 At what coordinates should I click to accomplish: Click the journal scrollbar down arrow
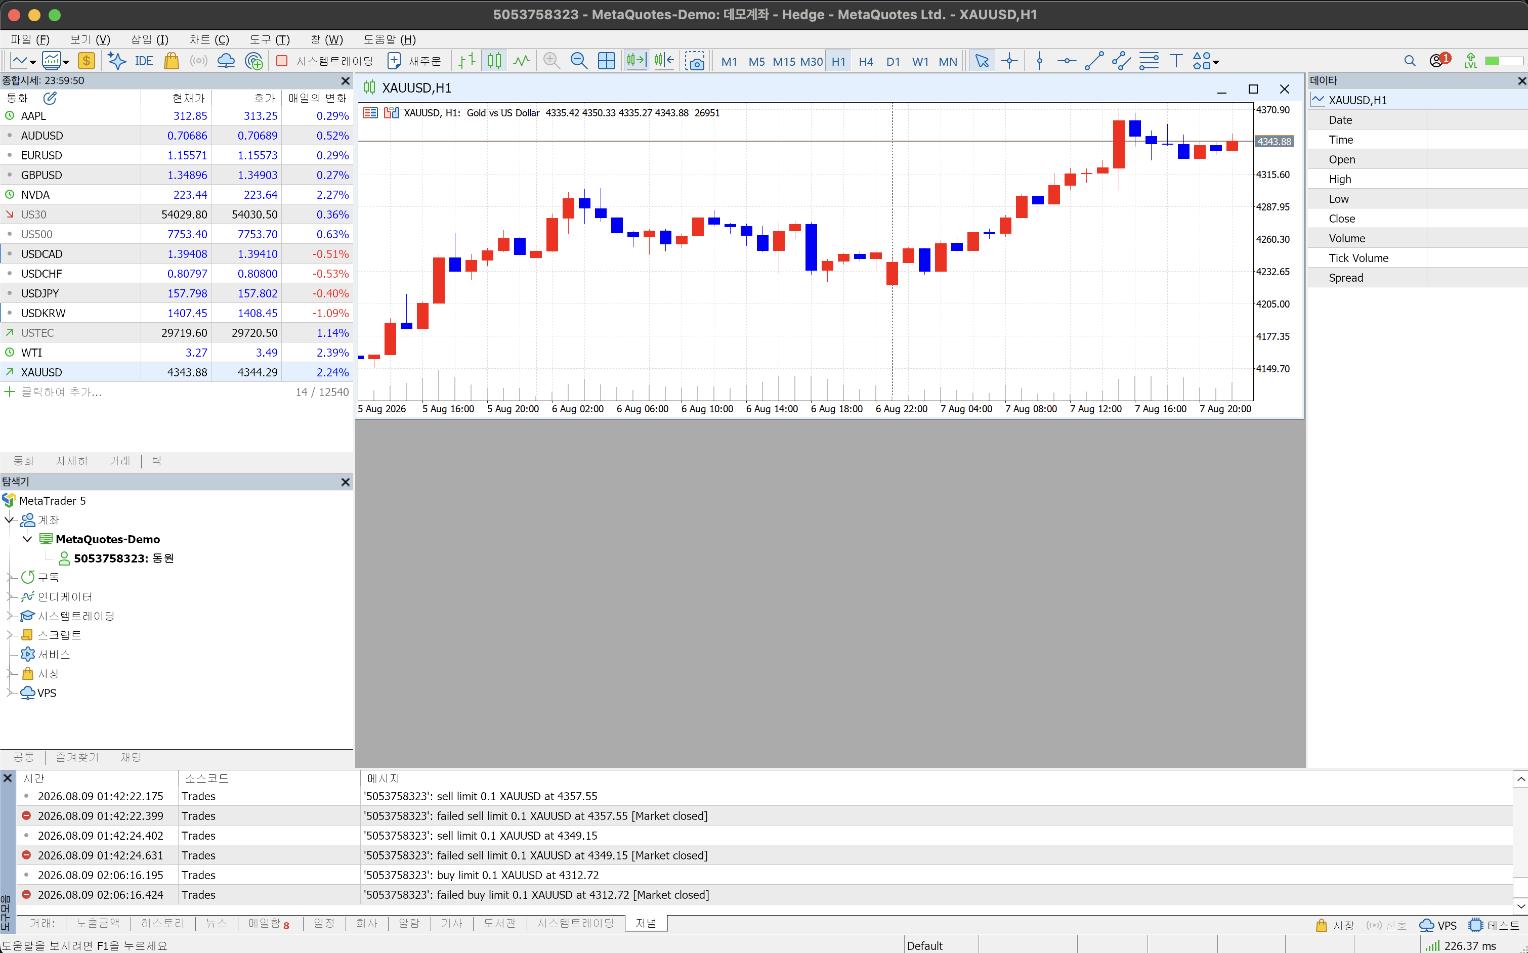[x=1520, y=906]
